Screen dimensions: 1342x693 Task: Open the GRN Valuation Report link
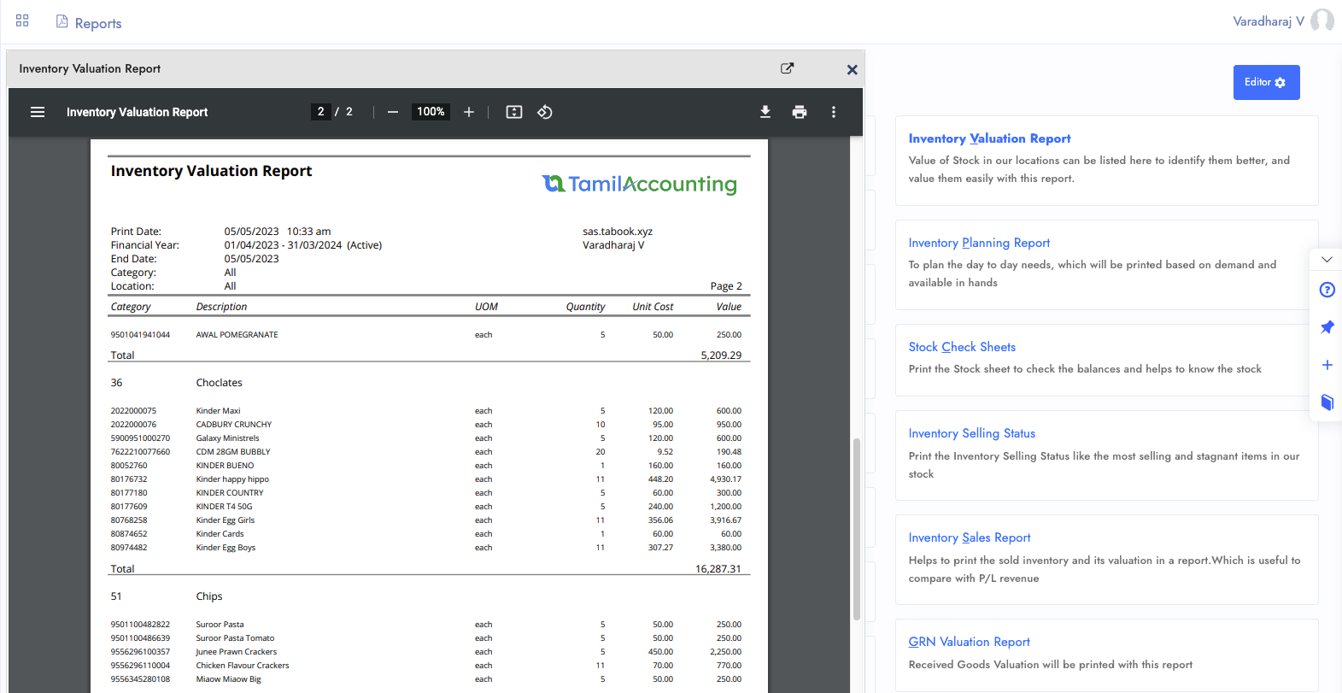pos(969,642)
